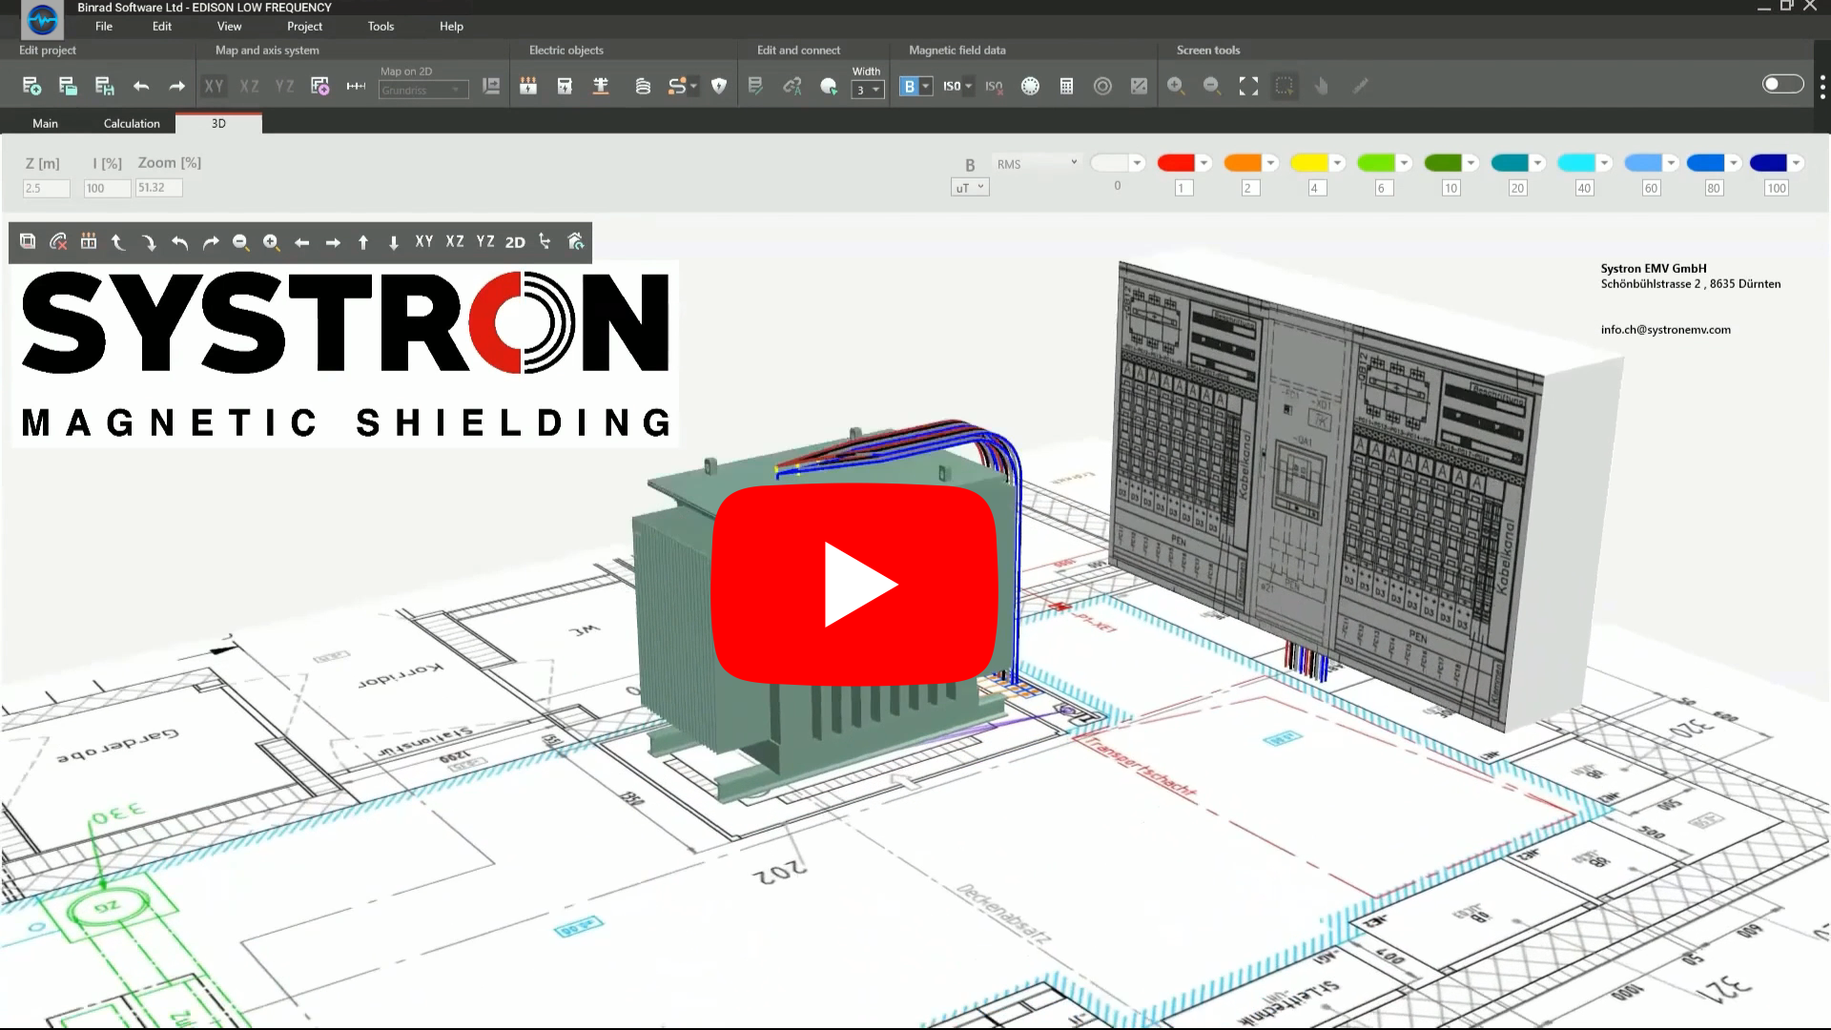The image size is (1831, 1030).
Task: Open the calculator icon in Magnetic field data
Action: [1066, 86]
